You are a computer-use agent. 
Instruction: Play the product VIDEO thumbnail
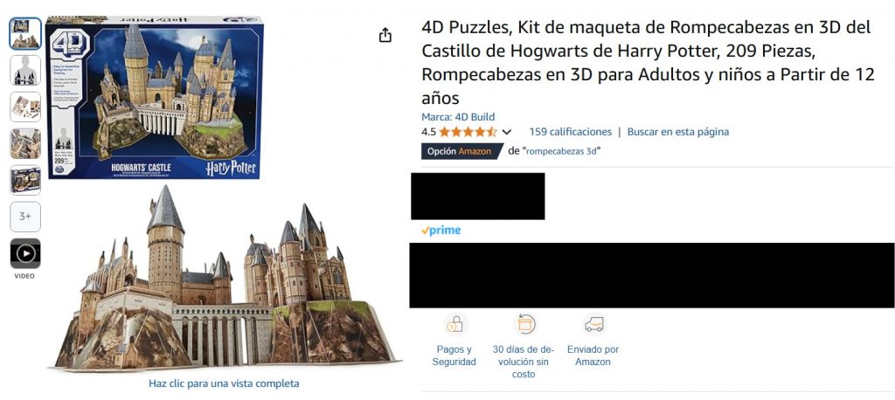[x=25, y=253]
